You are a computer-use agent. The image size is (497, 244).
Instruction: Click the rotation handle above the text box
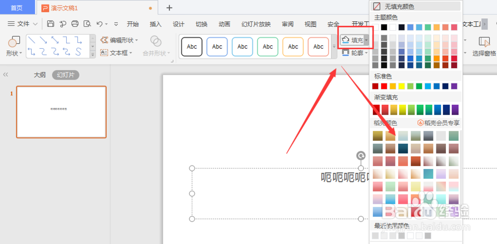click(x=361, y=156)
